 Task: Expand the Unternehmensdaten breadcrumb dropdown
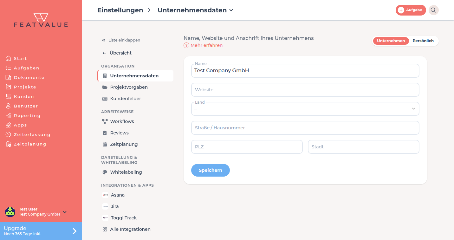tap(231, 10)
